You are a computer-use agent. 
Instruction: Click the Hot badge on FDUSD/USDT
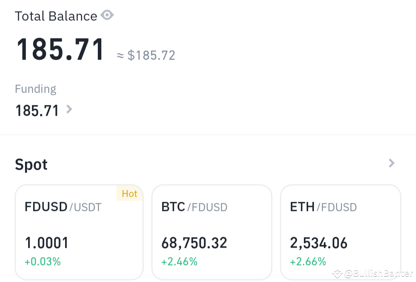point(129,194)
